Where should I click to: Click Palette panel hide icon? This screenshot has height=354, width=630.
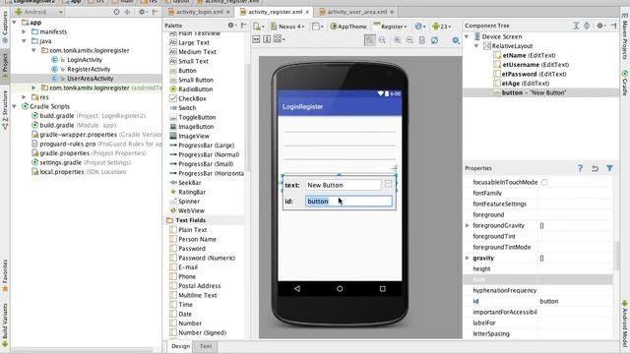coord(243,26)
